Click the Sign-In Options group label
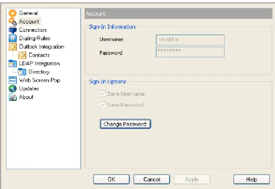Image resolution: width=275 pixels, height=189 pixels. tap(107, 82)
